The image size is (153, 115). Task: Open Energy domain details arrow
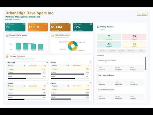[x=91, y=62]
